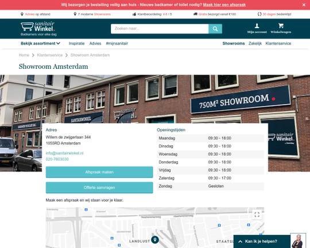The image size is (310, 248).
Task: Click the showroom location marker on map
Action: coord(155,239)
